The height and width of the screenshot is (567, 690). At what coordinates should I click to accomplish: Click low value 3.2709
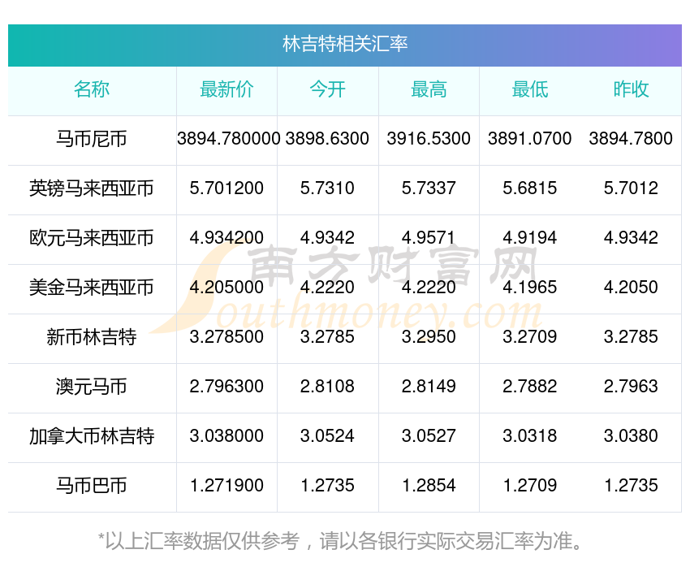point(530,337)
